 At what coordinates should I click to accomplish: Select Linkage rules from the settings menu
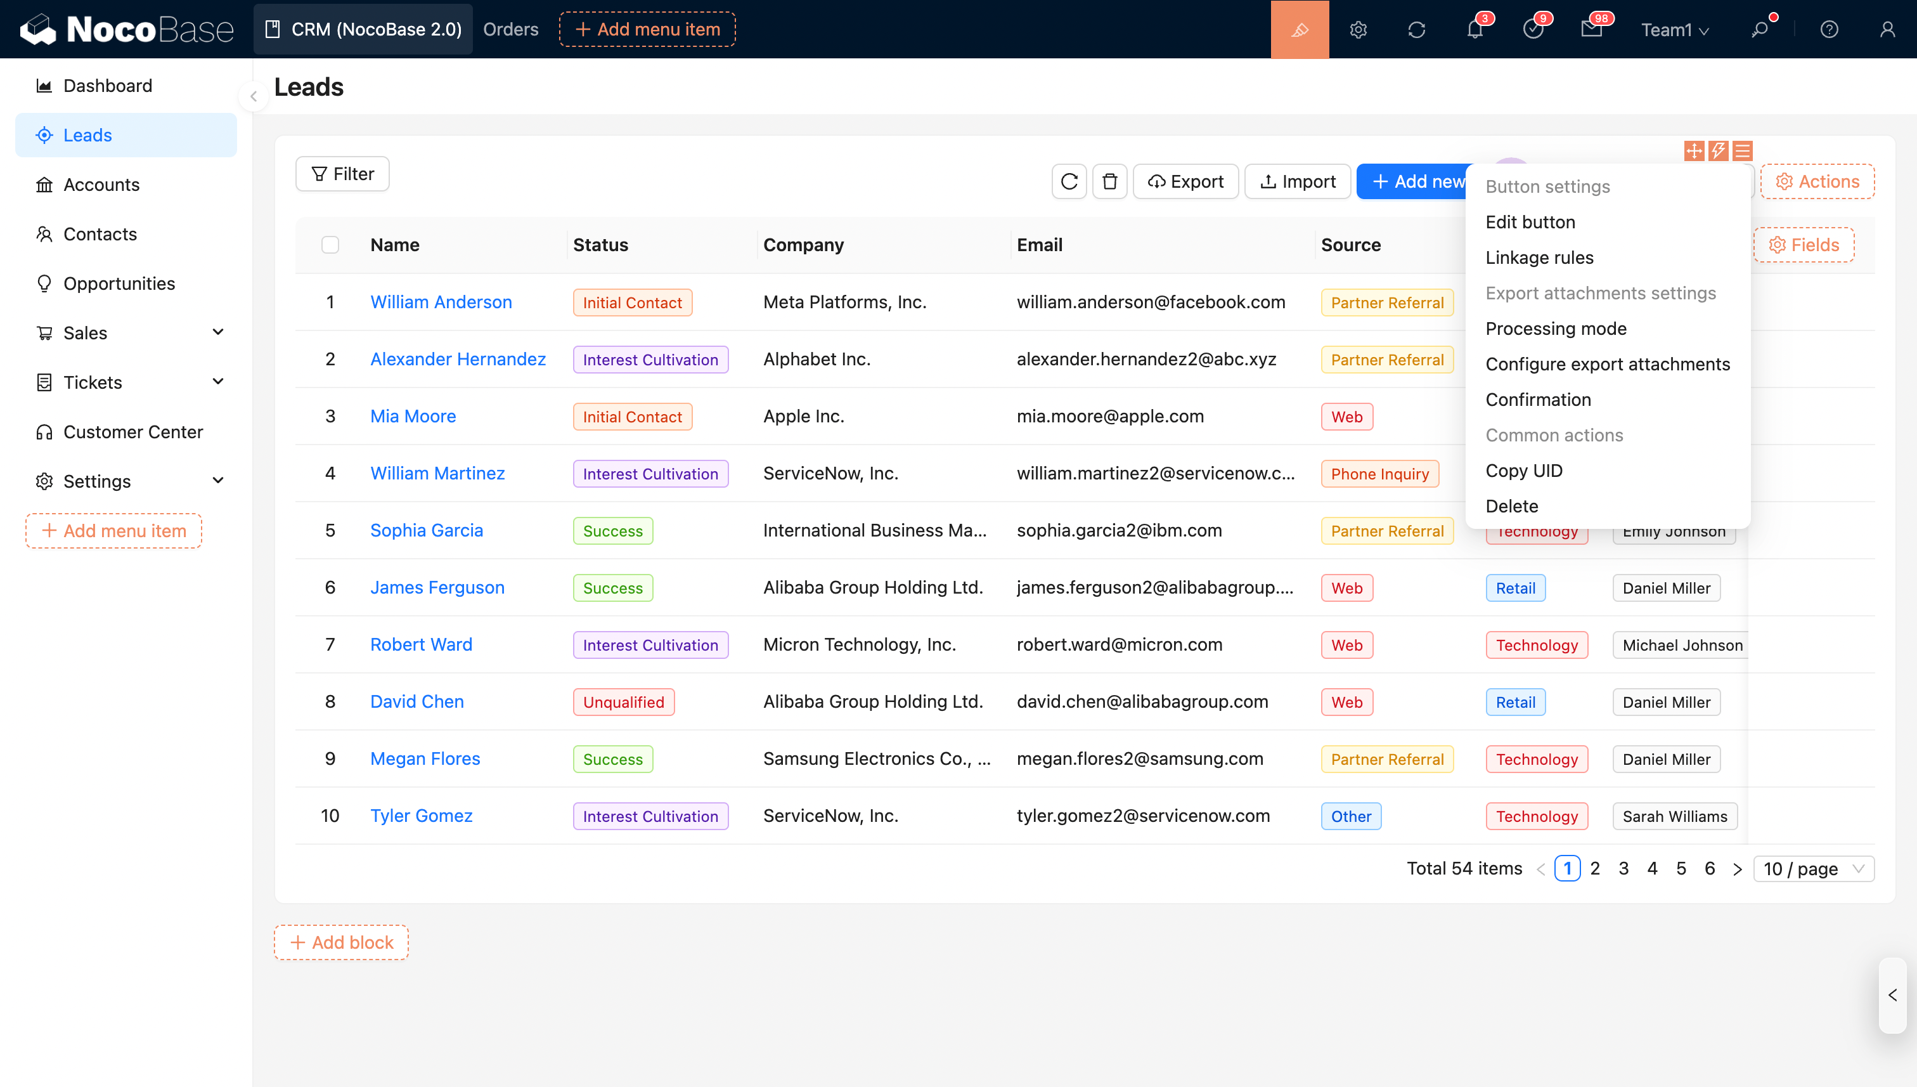point(1539,257)
